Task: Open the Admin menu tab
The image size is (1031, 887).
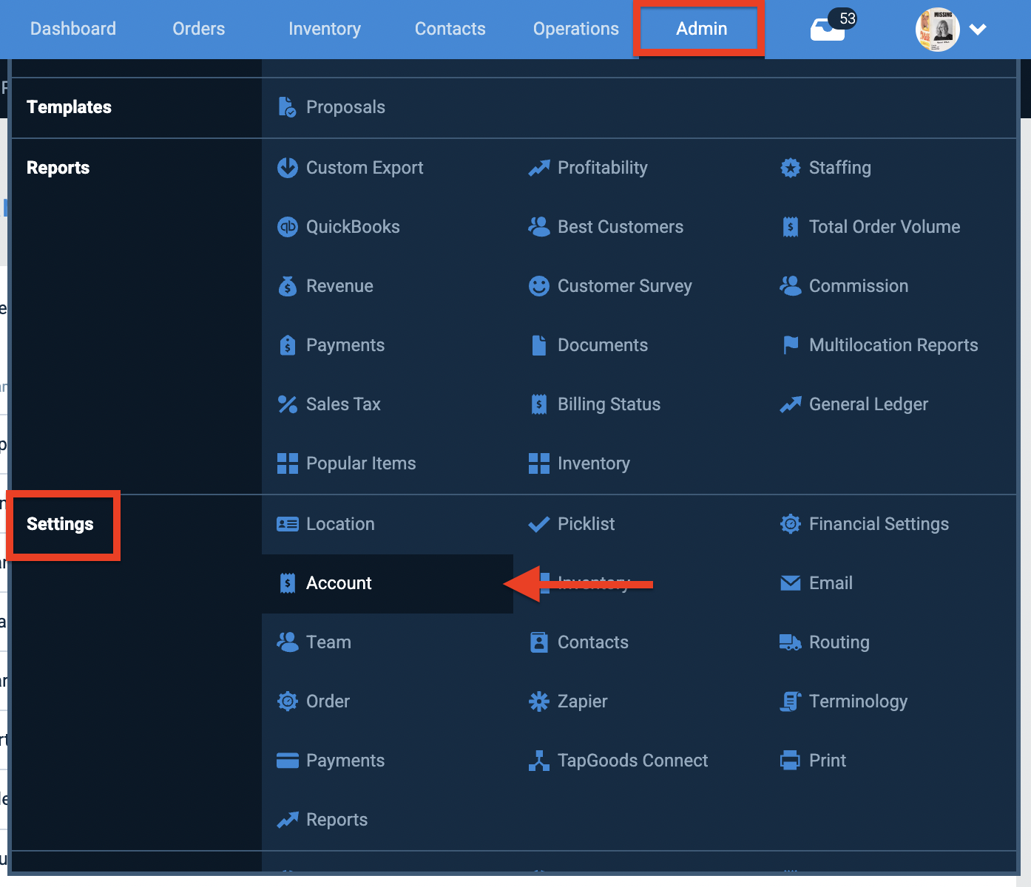Action: tap(701, 29)
